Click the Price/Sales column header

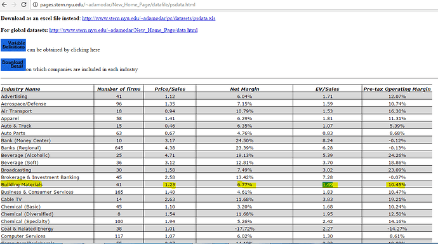click(x=170, y=89)
